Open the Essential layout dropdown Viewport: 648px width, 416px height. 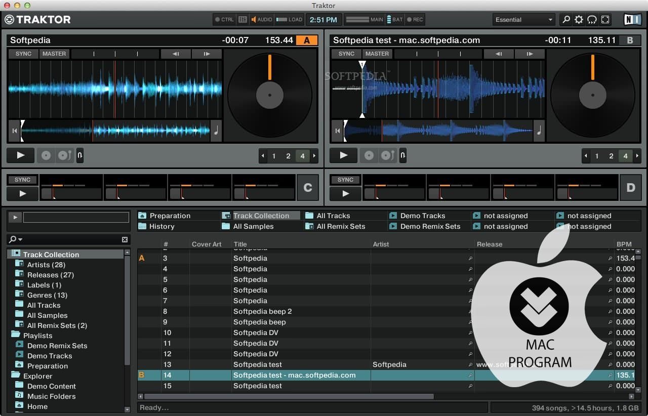coord(524,20)
